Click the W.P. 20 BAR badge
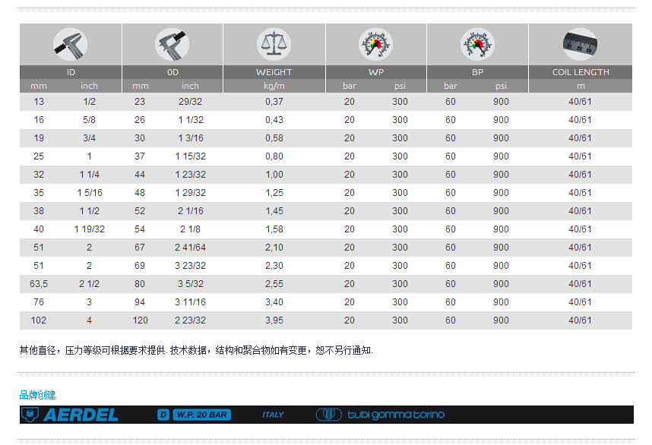This screenshot has width=652, height=445. [201, 415]
